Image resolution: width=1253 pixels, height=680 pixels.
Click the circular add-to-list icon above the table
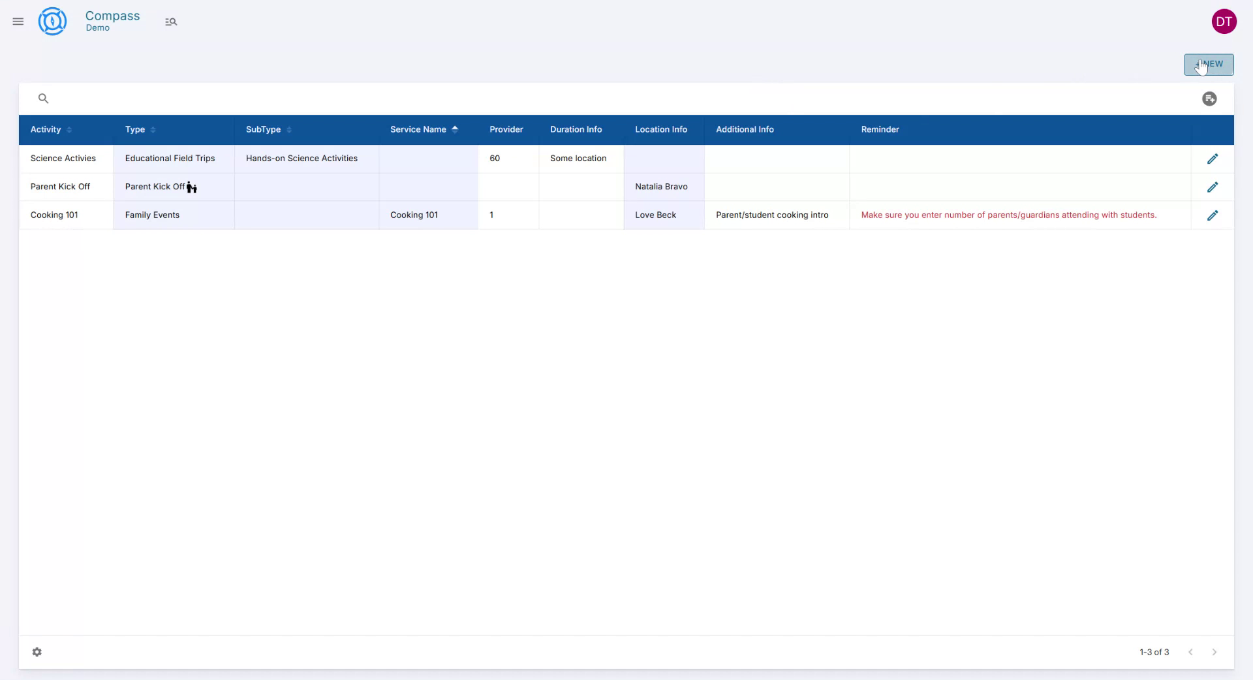click(1209, 98)
